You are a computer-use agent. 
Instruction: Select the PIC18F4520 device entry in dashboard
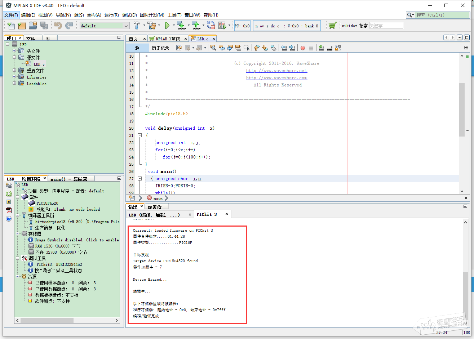[x=47, y=203]
